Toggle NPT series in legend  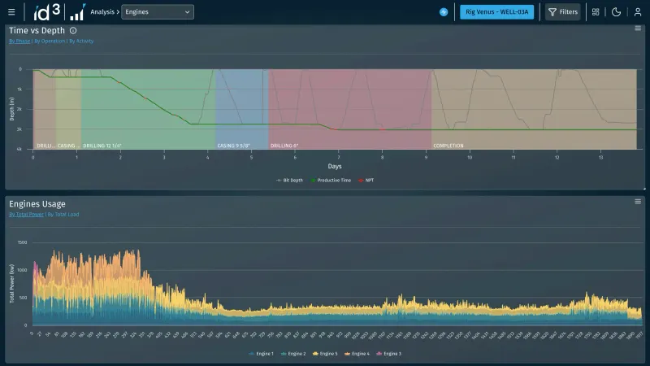tap(366, 181)
